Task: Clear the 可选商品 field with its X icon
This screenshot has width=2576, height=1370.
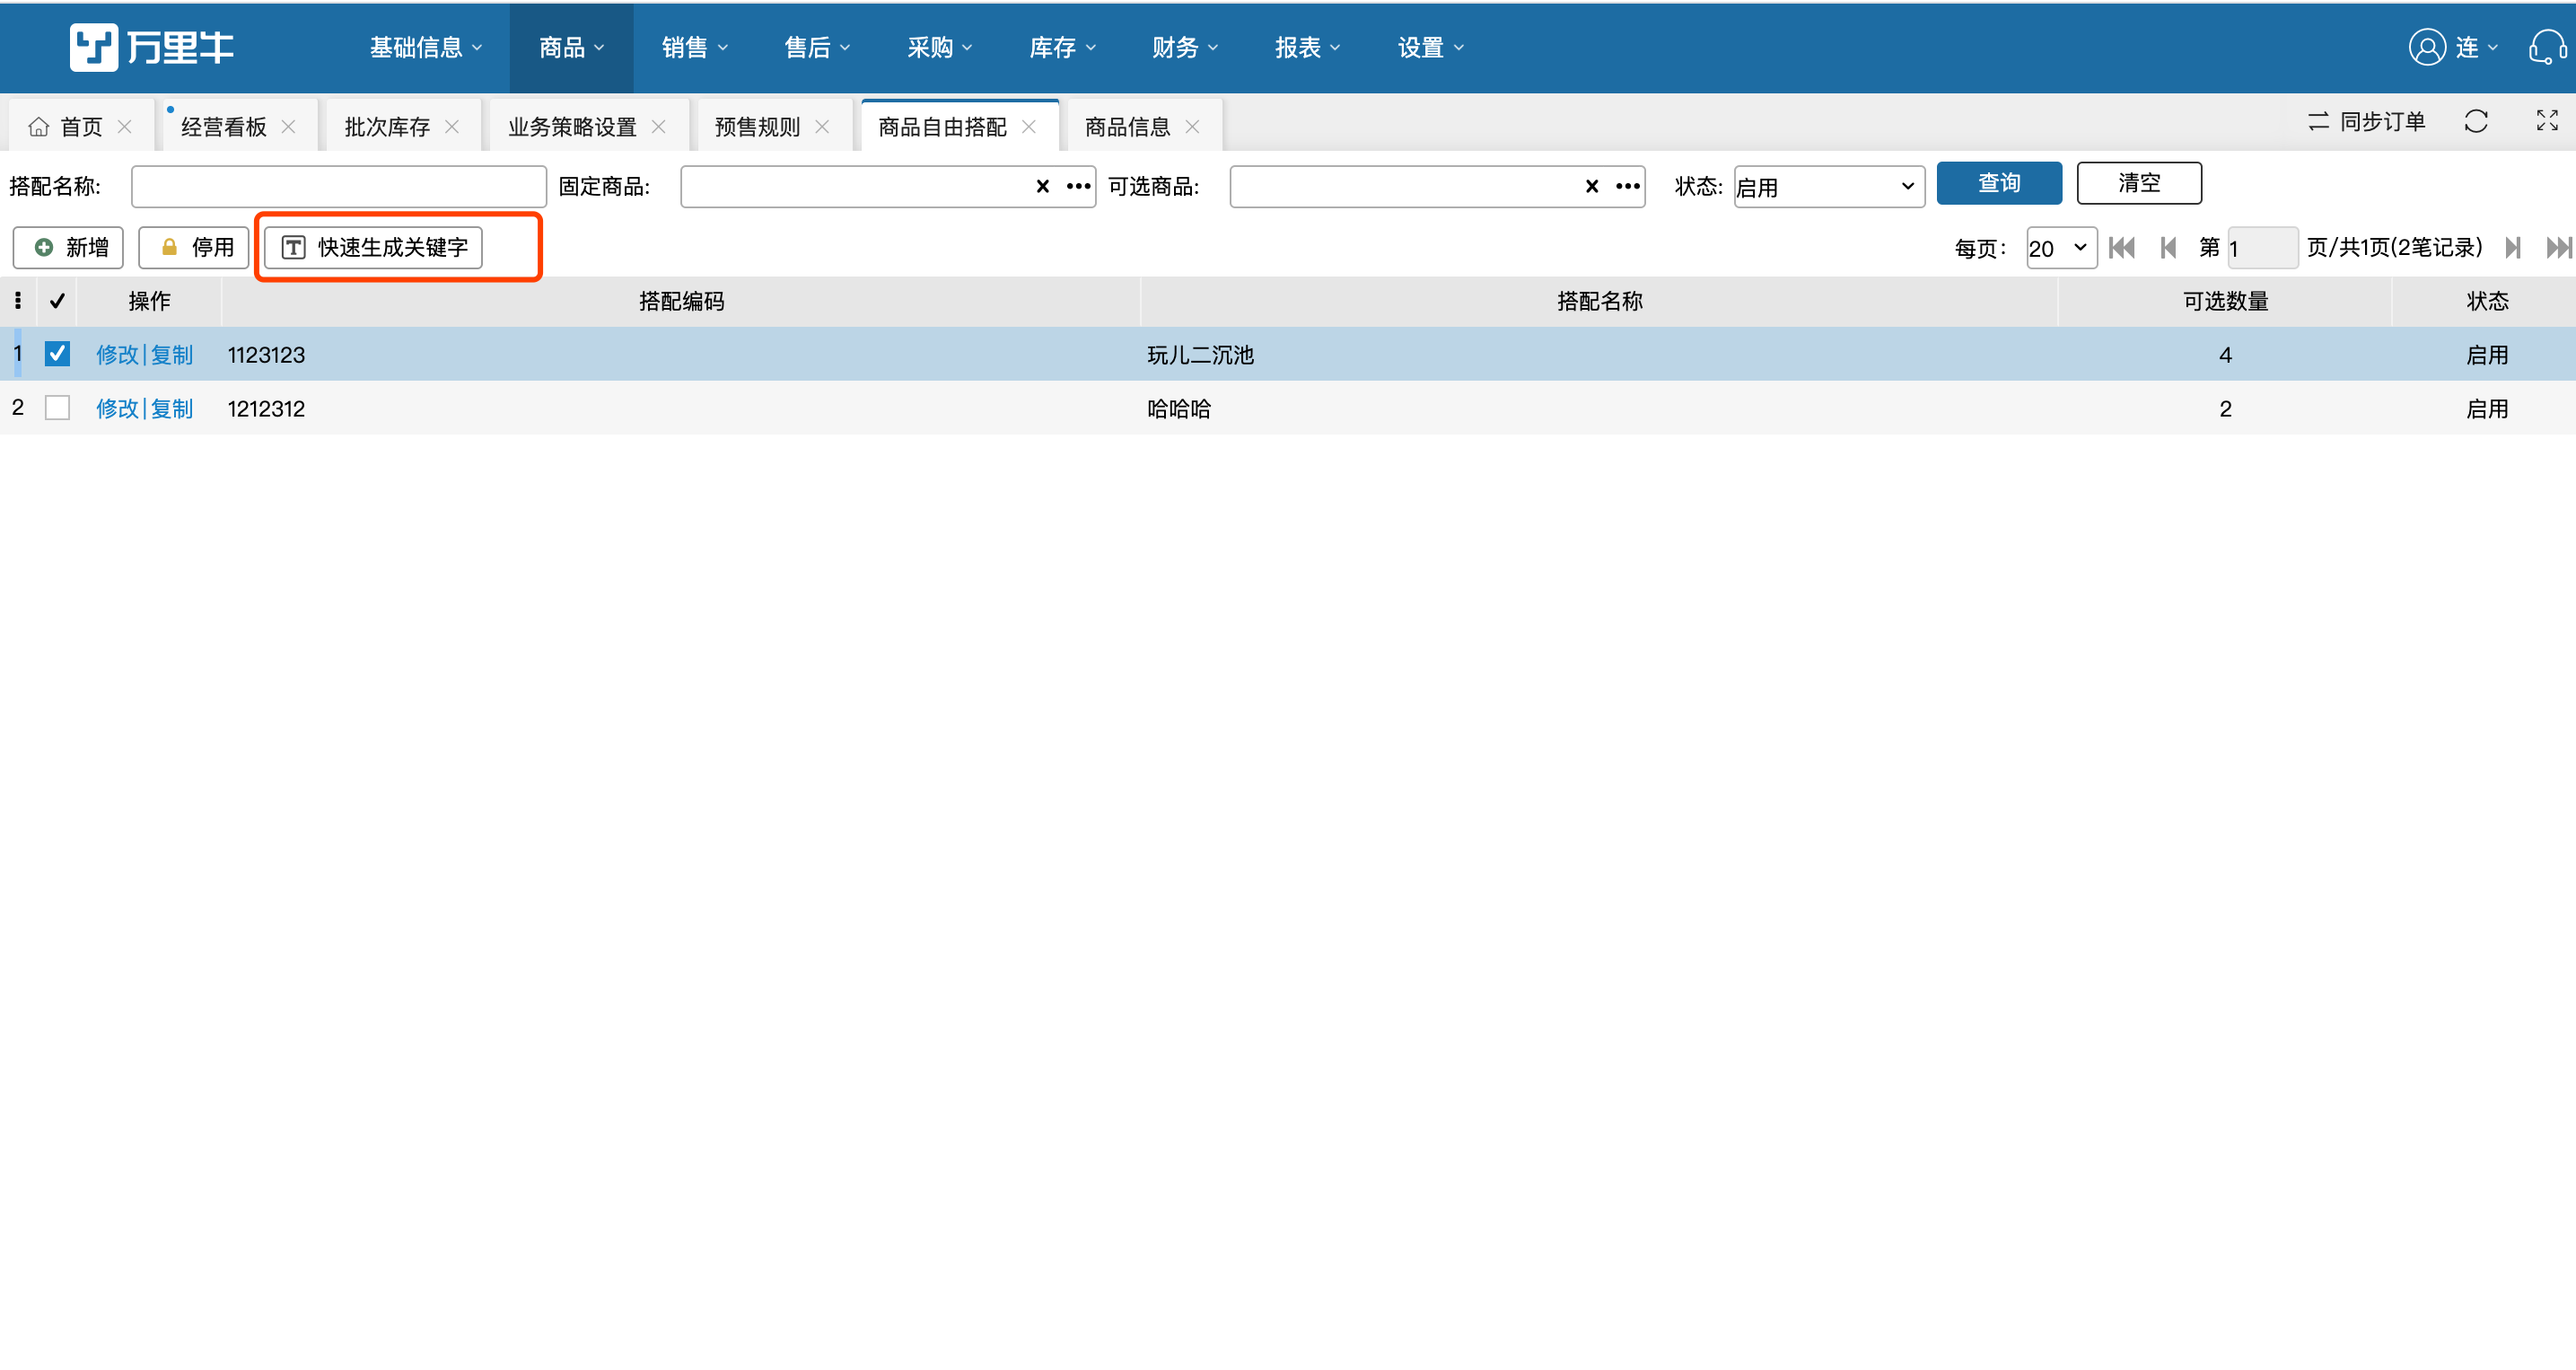Action: (1592, 186)
